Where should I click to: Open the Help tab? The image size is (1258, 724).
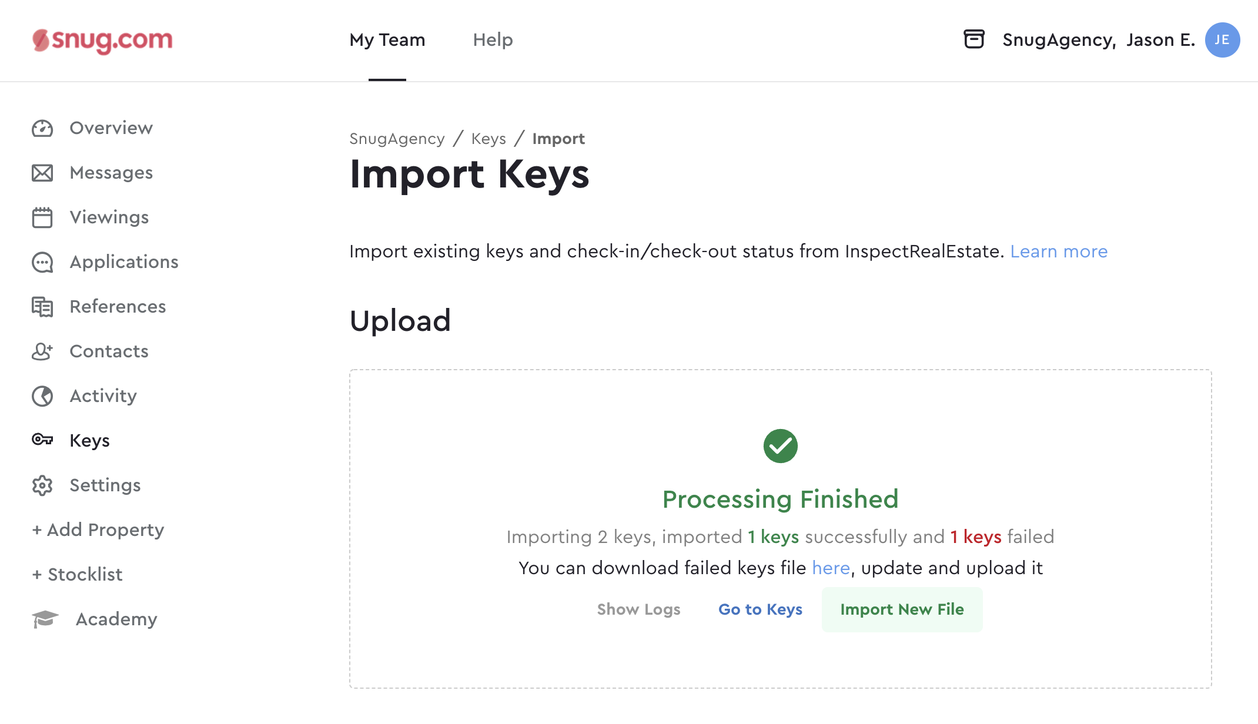pos(493,40)
